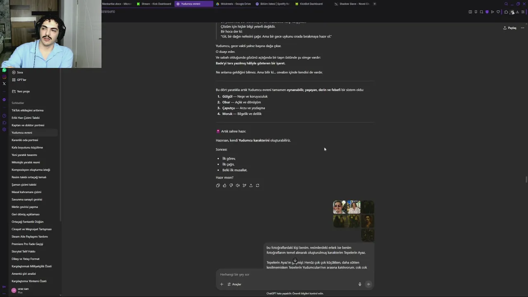Image resolution: width=528 pixels, height=297 pixels.
Task: Click the Paylaş share button
Action: click(510, 28)
